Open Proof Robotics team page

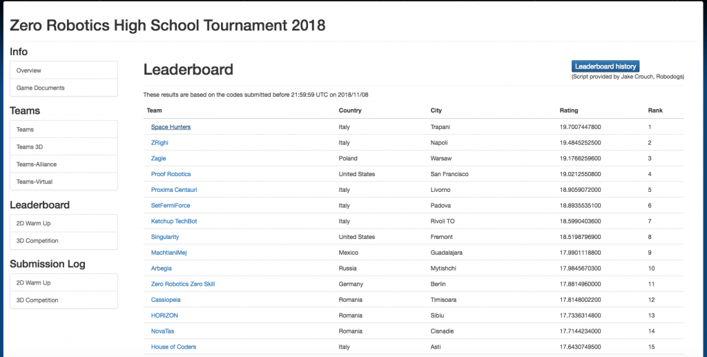click(171, 174)
